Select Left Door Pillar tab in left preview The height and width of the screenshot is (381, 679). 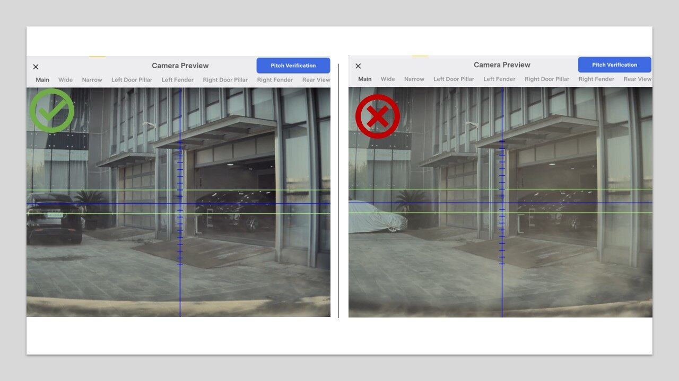click(x=132, y=80)
